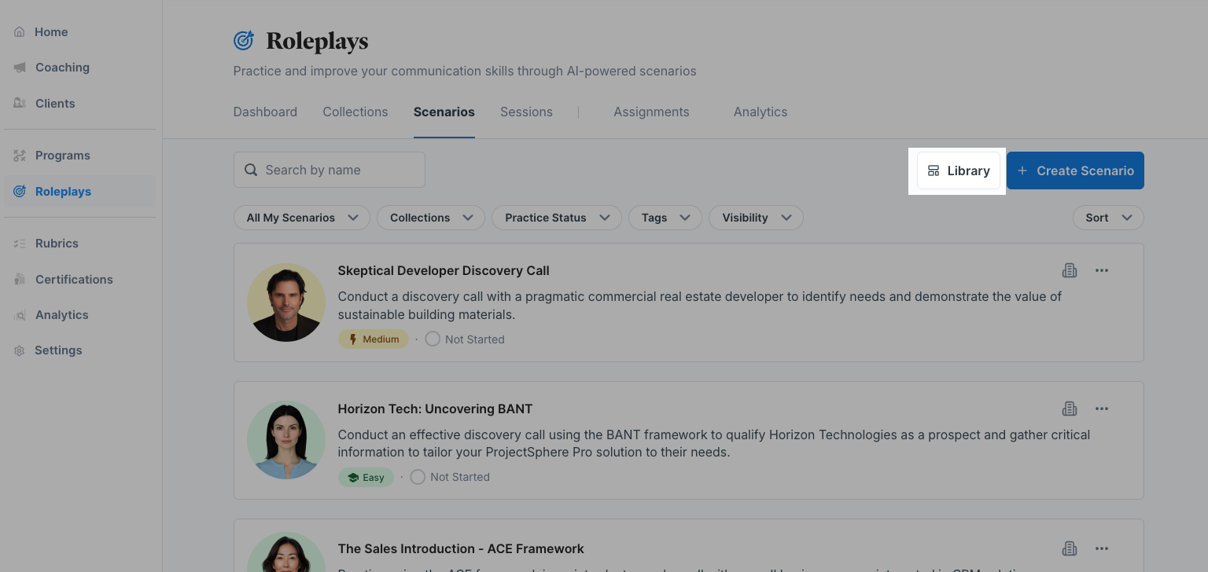
Task: Click the Search by name field
Action: click(x=330, y=170)
